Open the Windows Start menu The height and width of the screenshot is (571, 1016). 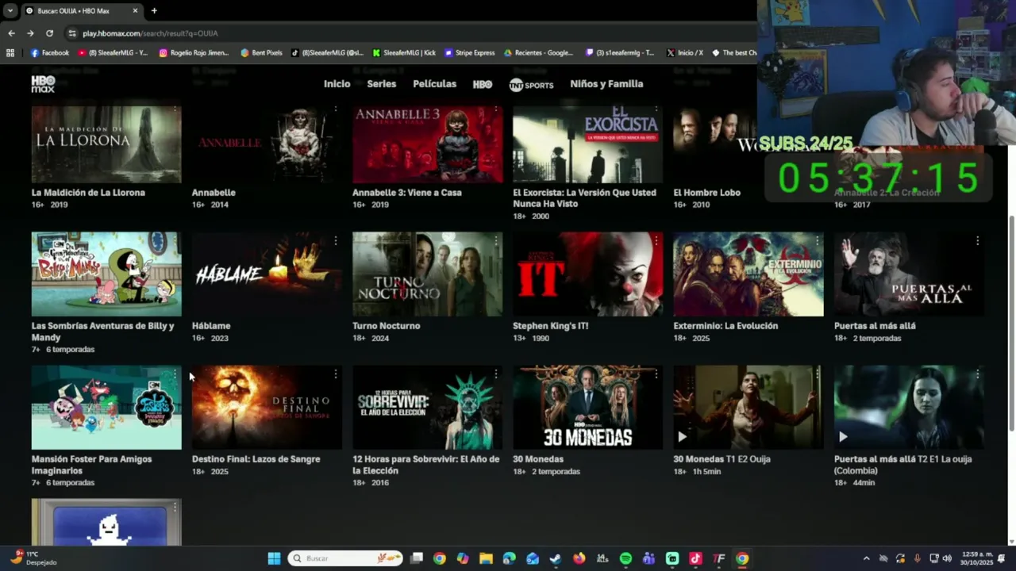pyautogui.click(x=274, y=558)
